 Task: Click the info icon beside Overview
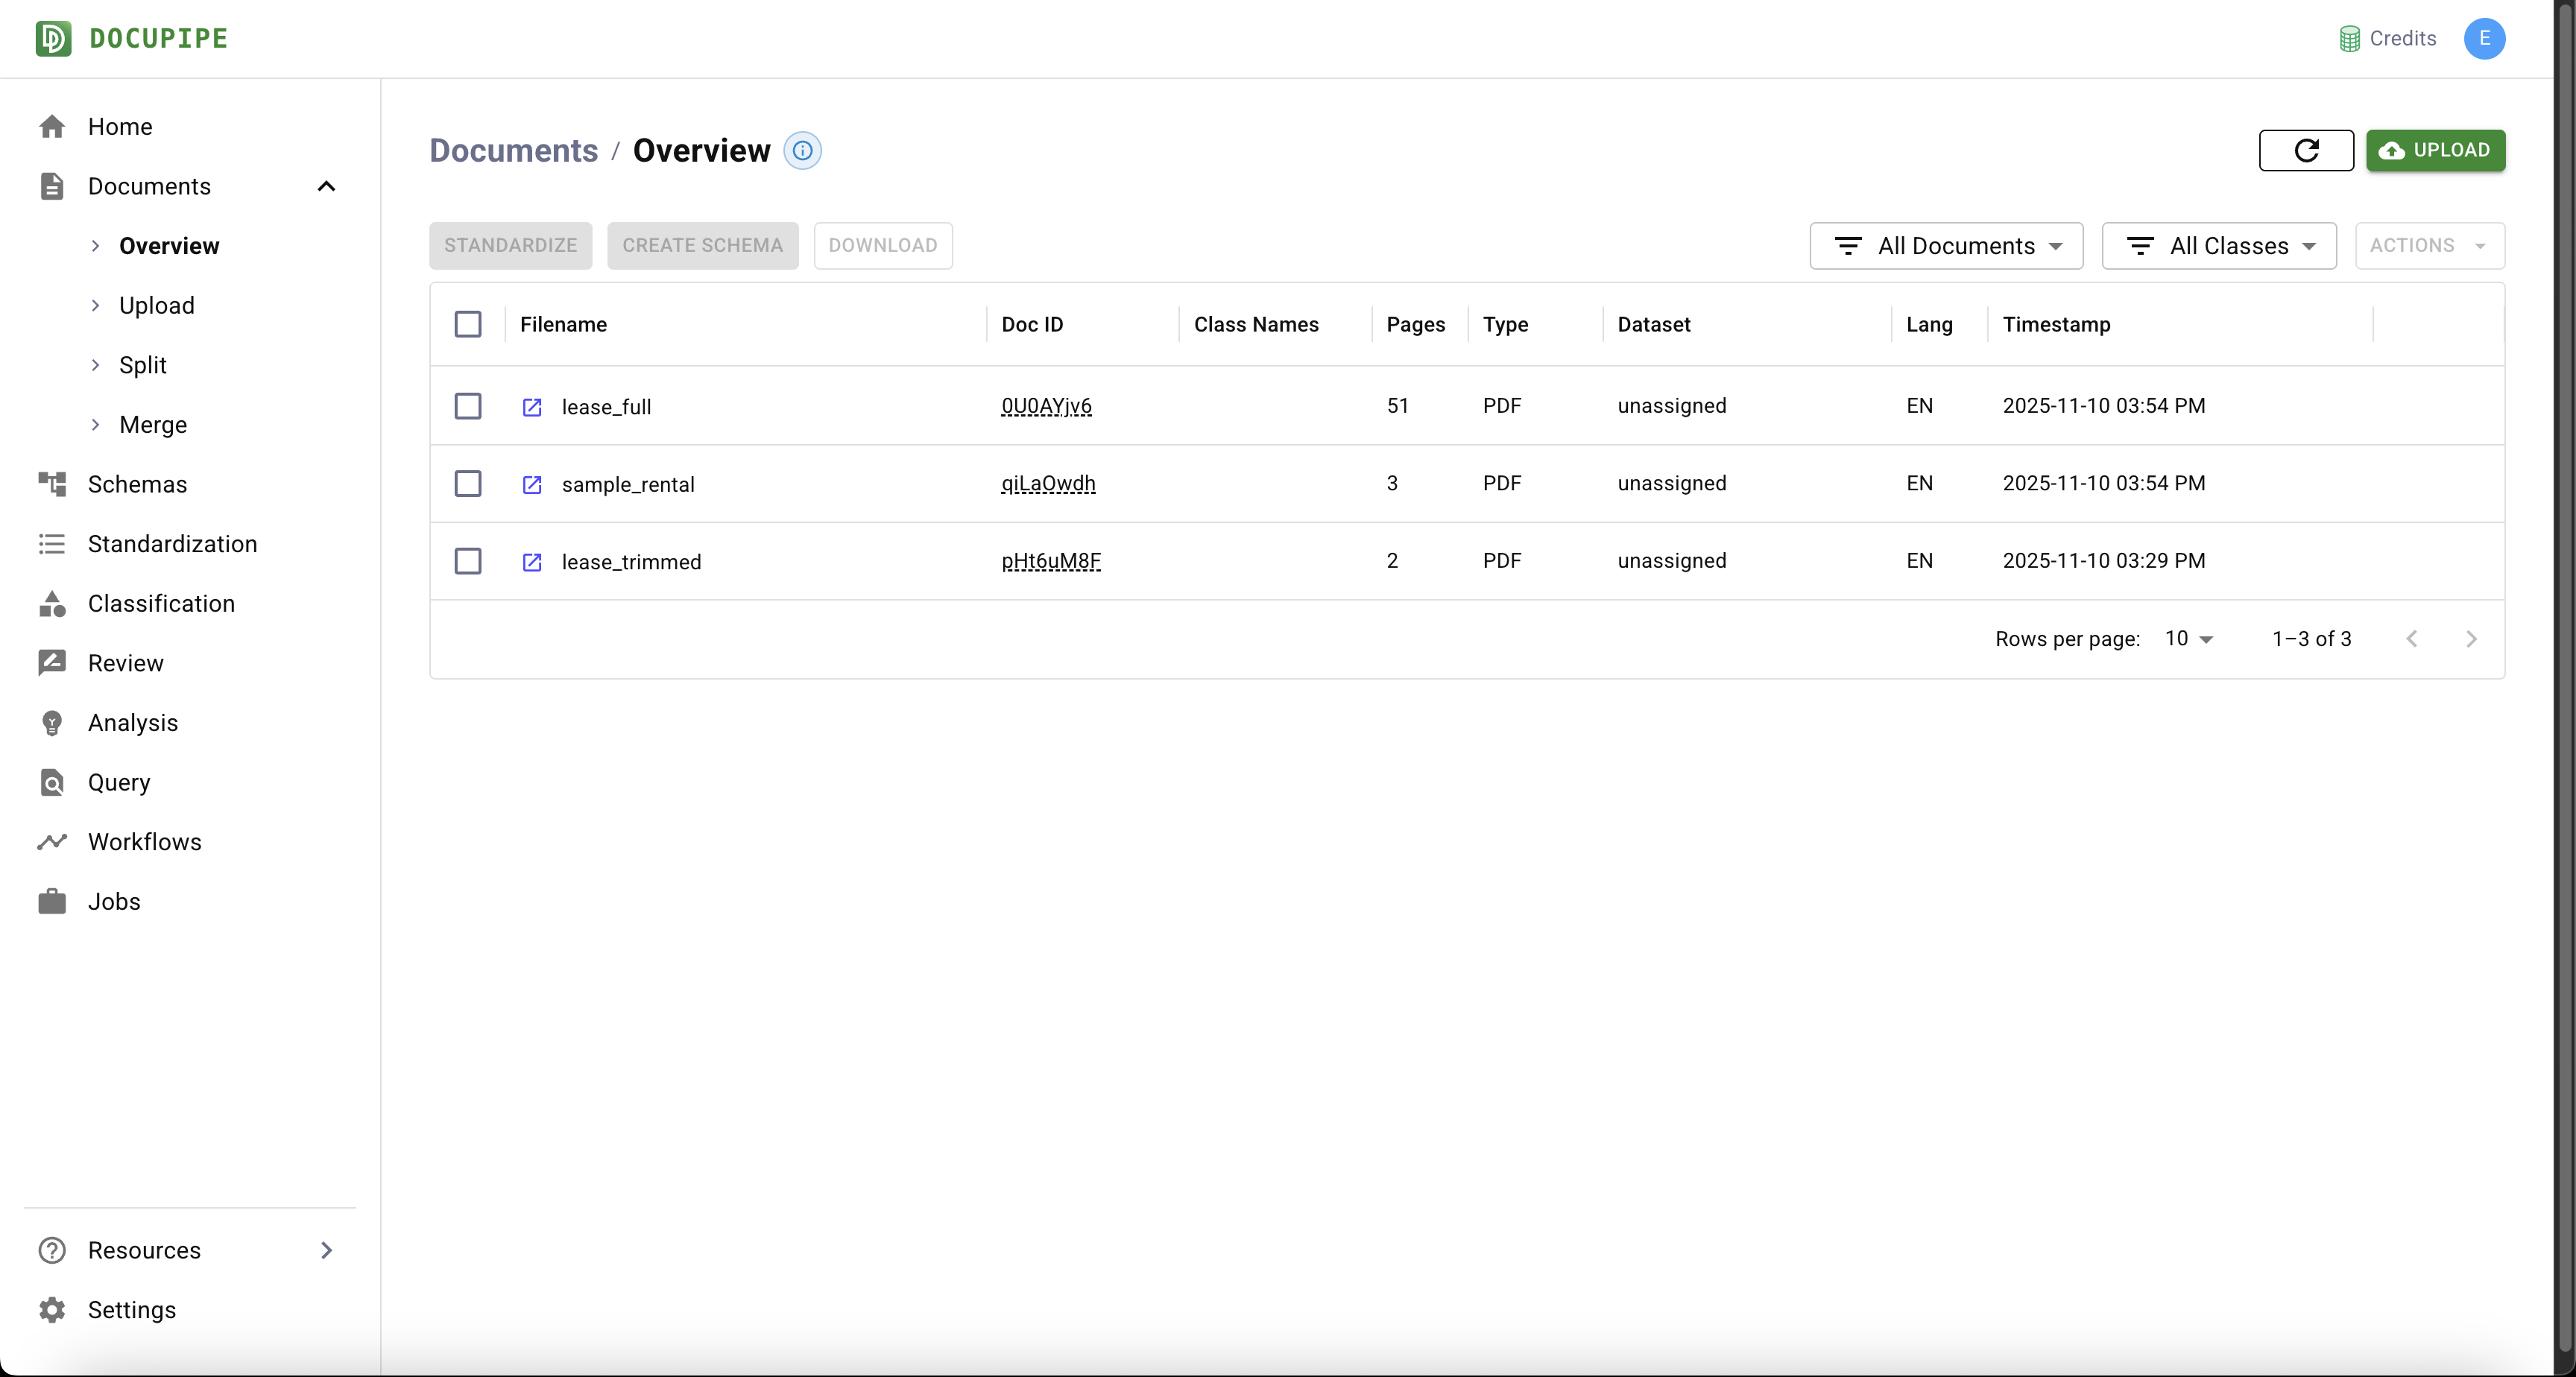click(802, 150)
